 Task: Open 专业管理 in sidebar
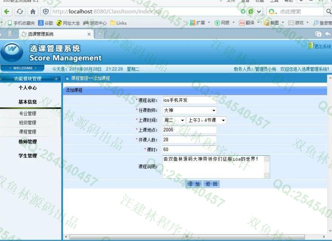click(27, 113)
